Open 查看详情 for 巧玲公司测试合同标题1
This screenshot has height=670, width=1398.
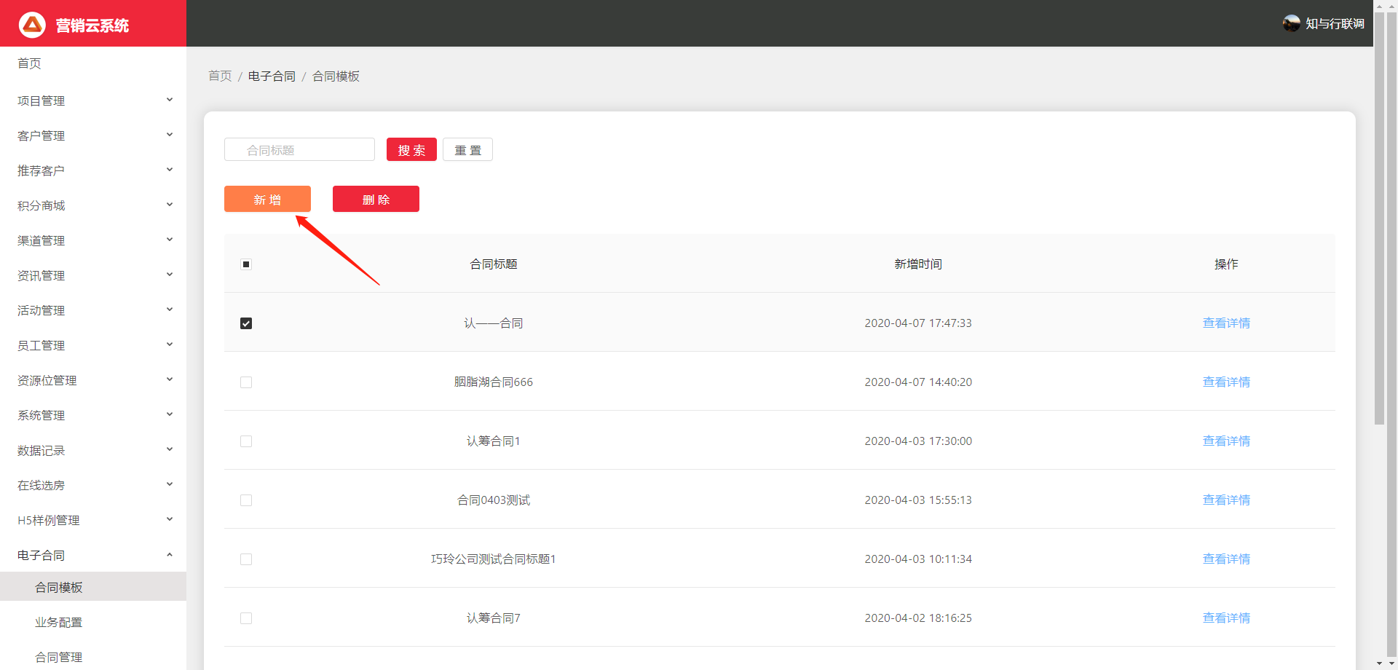(x=1226, y=559)
